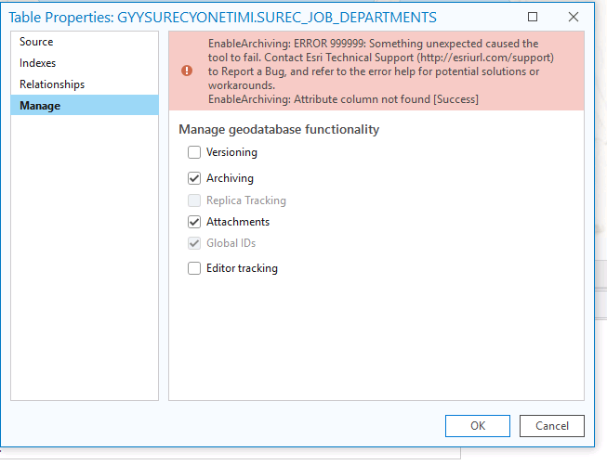Enable Editor tracking checkbox
Image resolution: width=607 pixels, height=465 pixels.
194,268
